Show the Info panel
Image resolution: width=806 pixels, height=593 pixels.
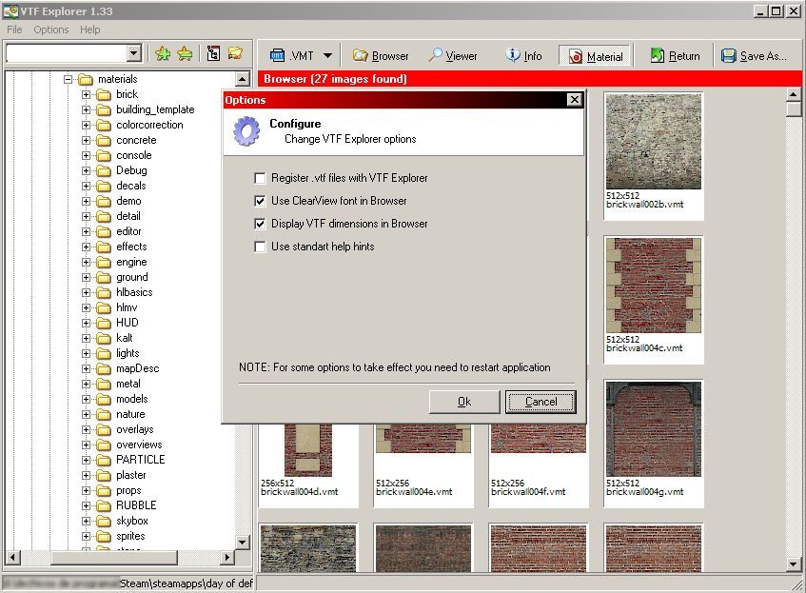[x=523, y=55]
